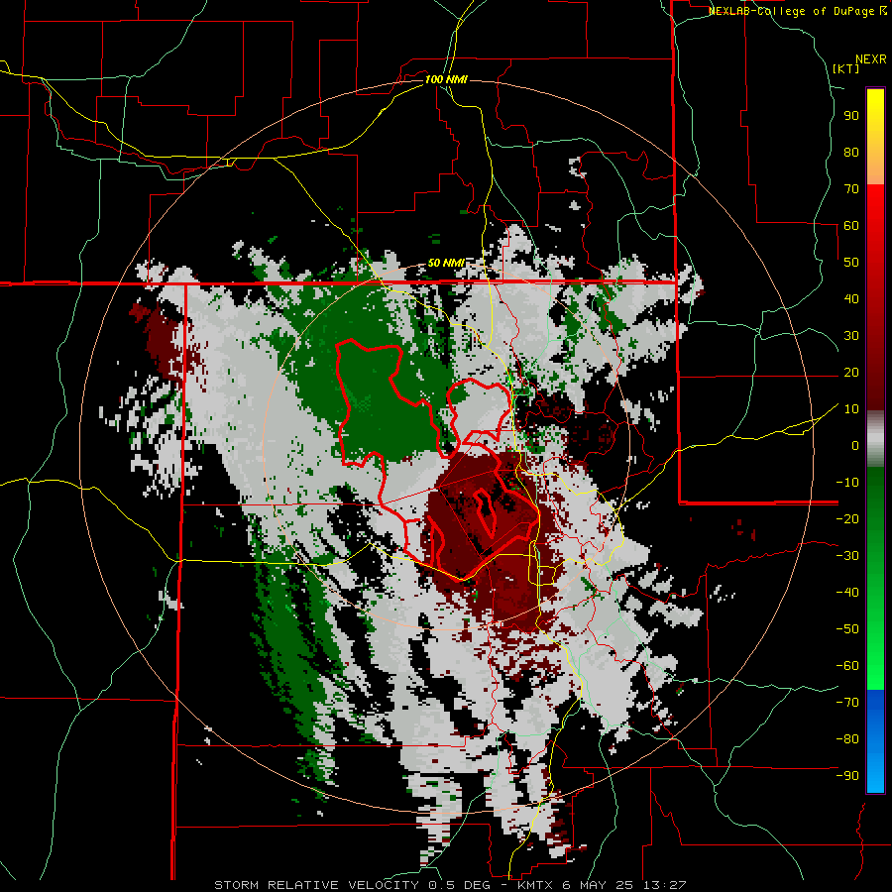Select the 70 value on velocity scale
This screenshot has height=892, width=892.
[851, 189]
